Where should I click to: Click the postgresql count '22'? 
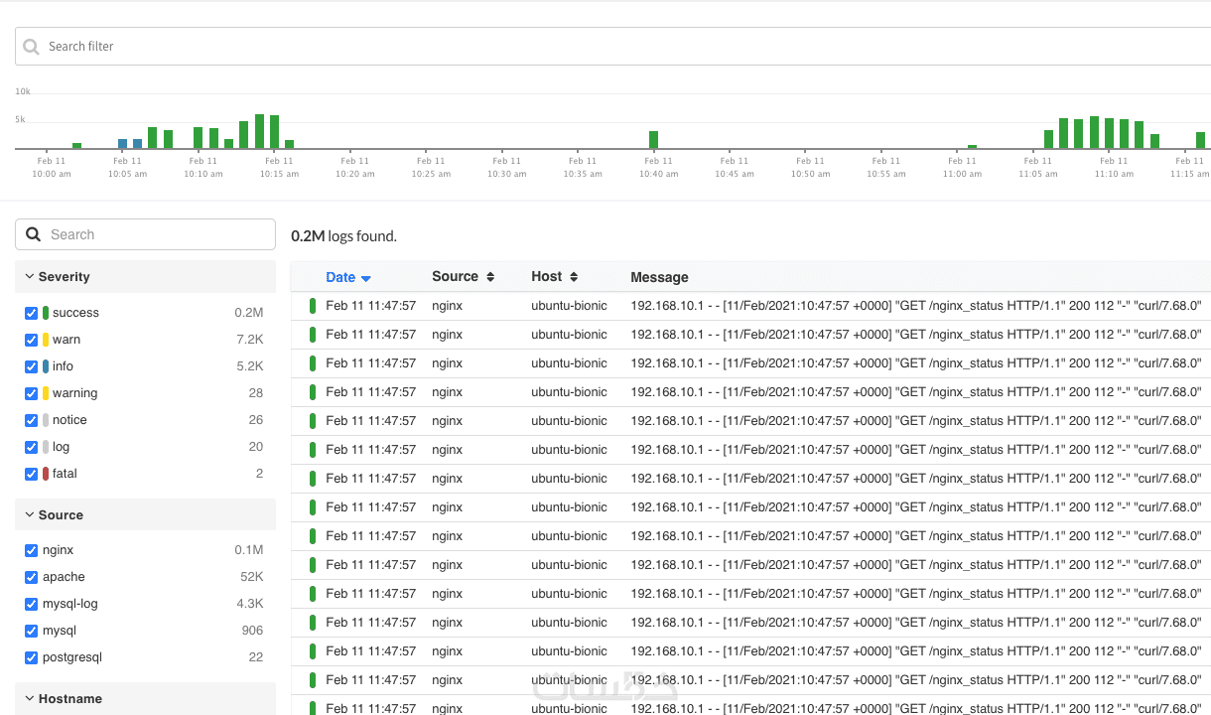point(256,657)
